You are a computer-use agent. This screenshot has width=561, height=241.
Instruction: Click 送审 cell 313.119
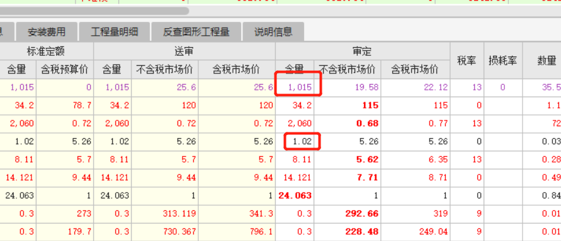point(165,214)
